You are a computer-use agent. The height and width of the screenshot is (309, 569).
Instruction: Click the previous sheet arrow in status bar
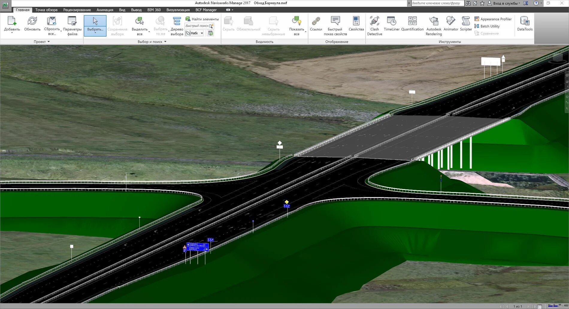coord(507,306)
